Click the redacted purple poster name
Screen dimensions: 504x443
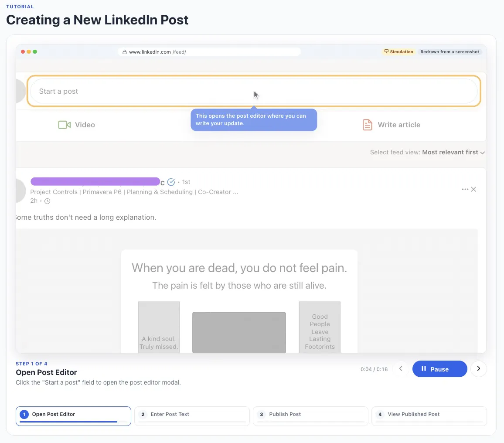95,182
